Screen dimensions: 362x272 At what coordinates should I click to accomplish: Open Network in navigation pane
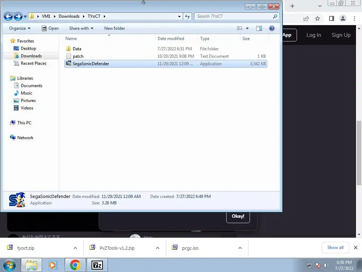tap(25, 138)
